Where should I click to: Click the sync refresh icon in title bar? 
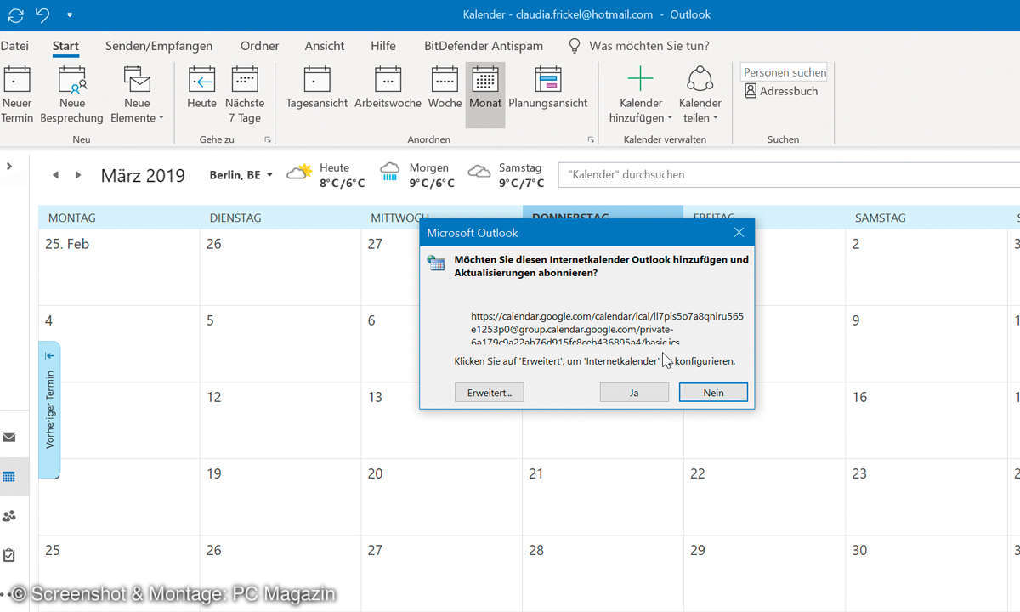(x=15, y=14)
